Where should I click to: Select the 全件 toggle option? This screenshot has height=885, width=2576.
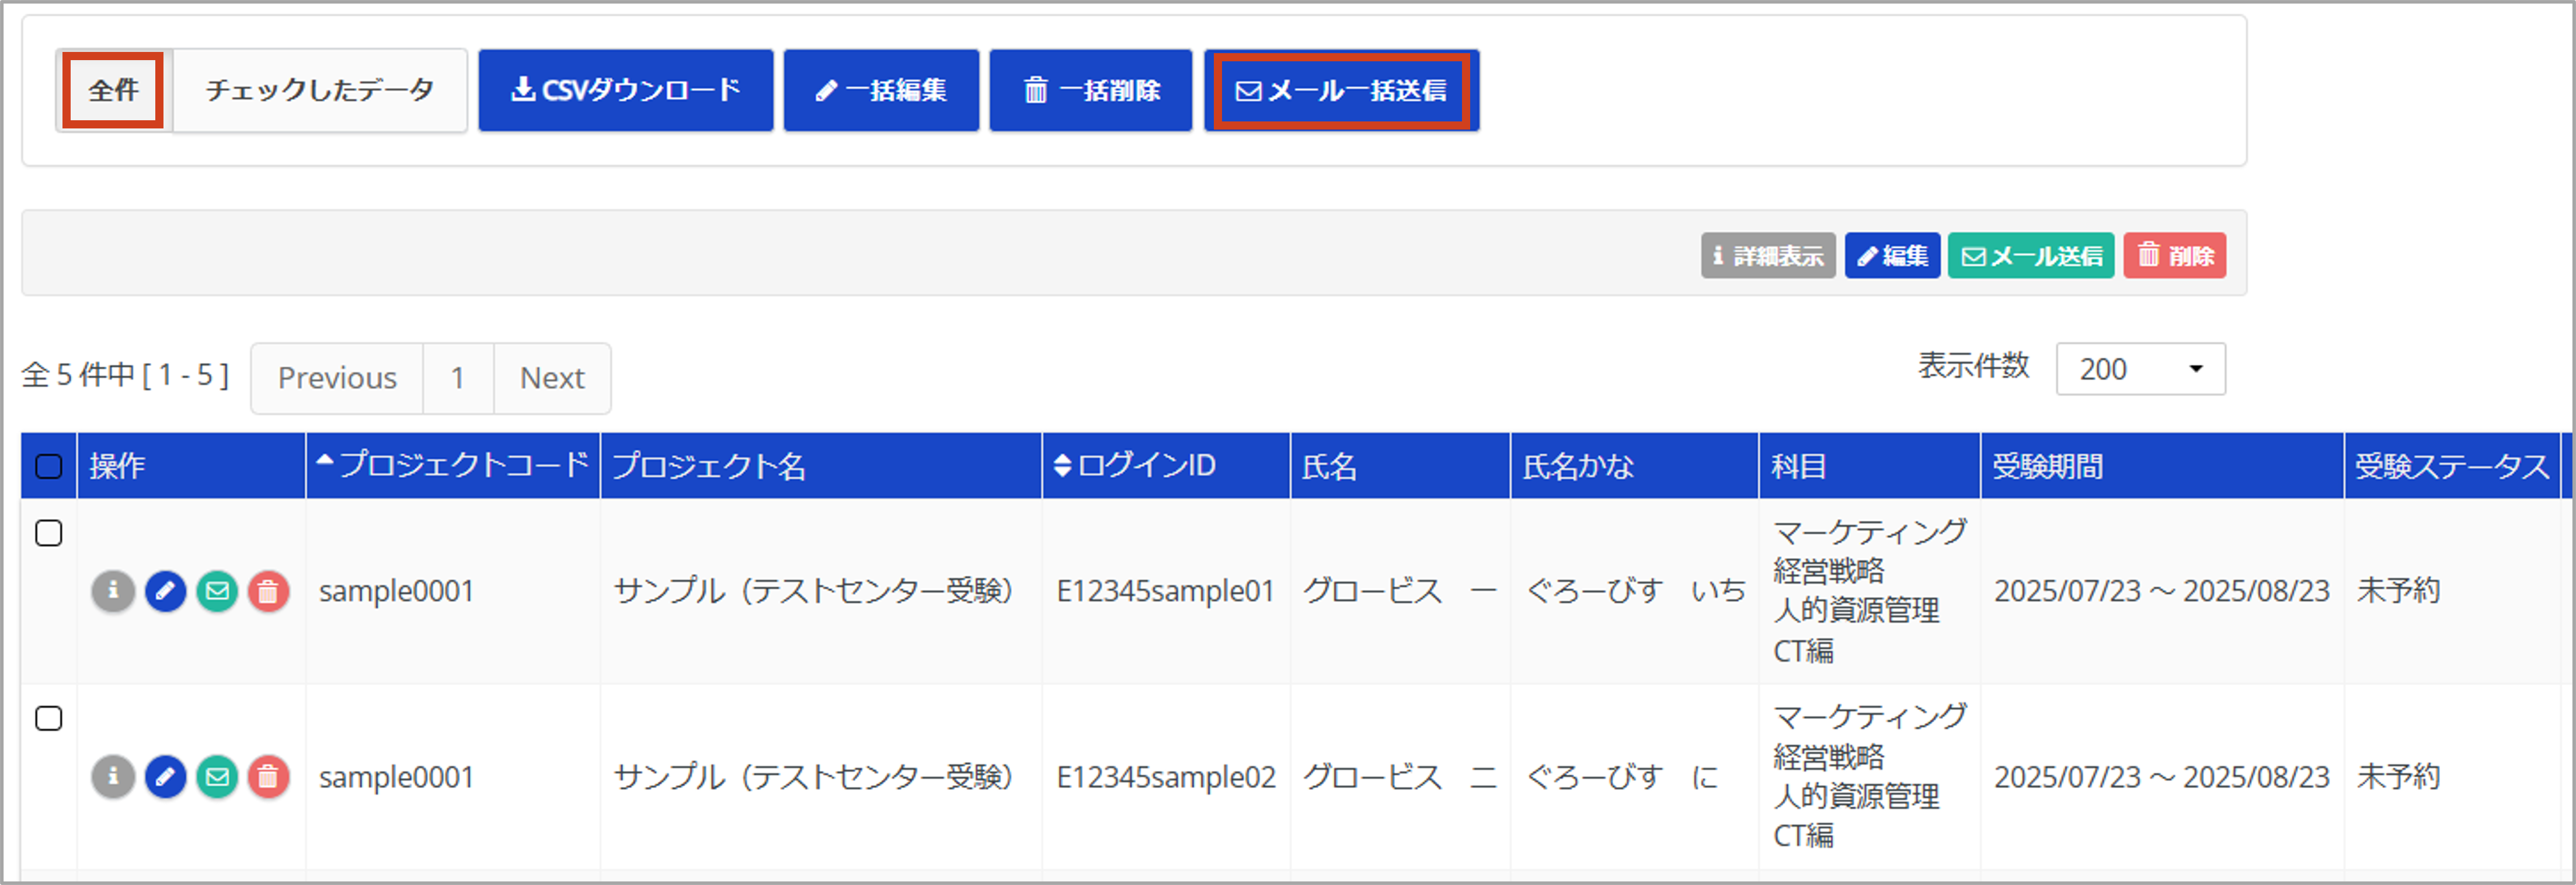point(113,90)
